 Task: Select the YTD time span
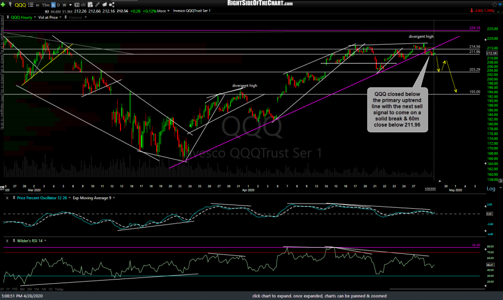pyautogui.click(x=15, y=289)
